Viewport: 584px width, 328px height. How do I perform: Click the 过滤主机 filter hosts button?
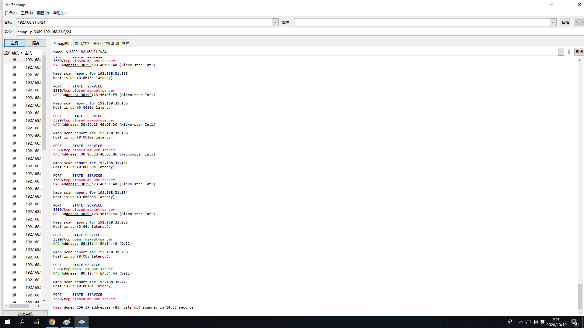point(25,314)
